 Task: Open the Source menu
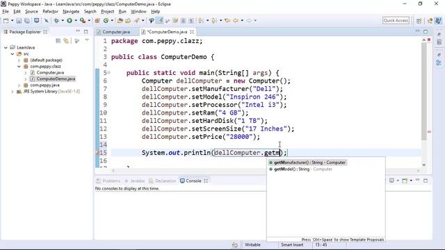tap(31, 12)
